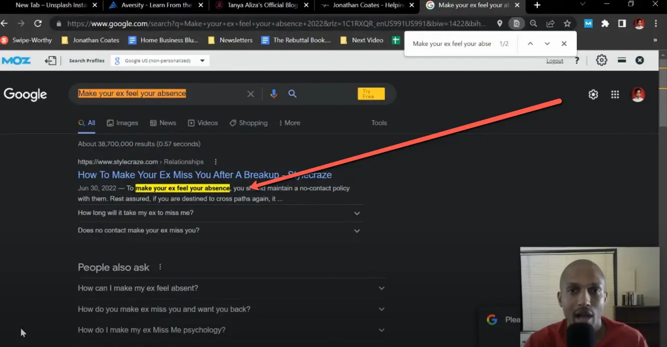Screen dimensions: 667x347
Task: Click the Newsletters bookmarks folder
Action: [x=235, y=40]
